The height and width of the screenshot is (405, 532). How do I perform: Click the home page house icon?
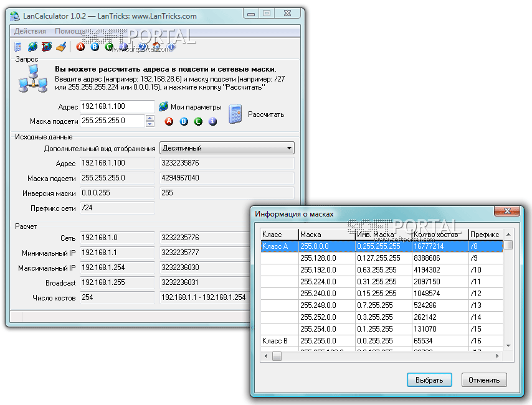pos(157,47)
